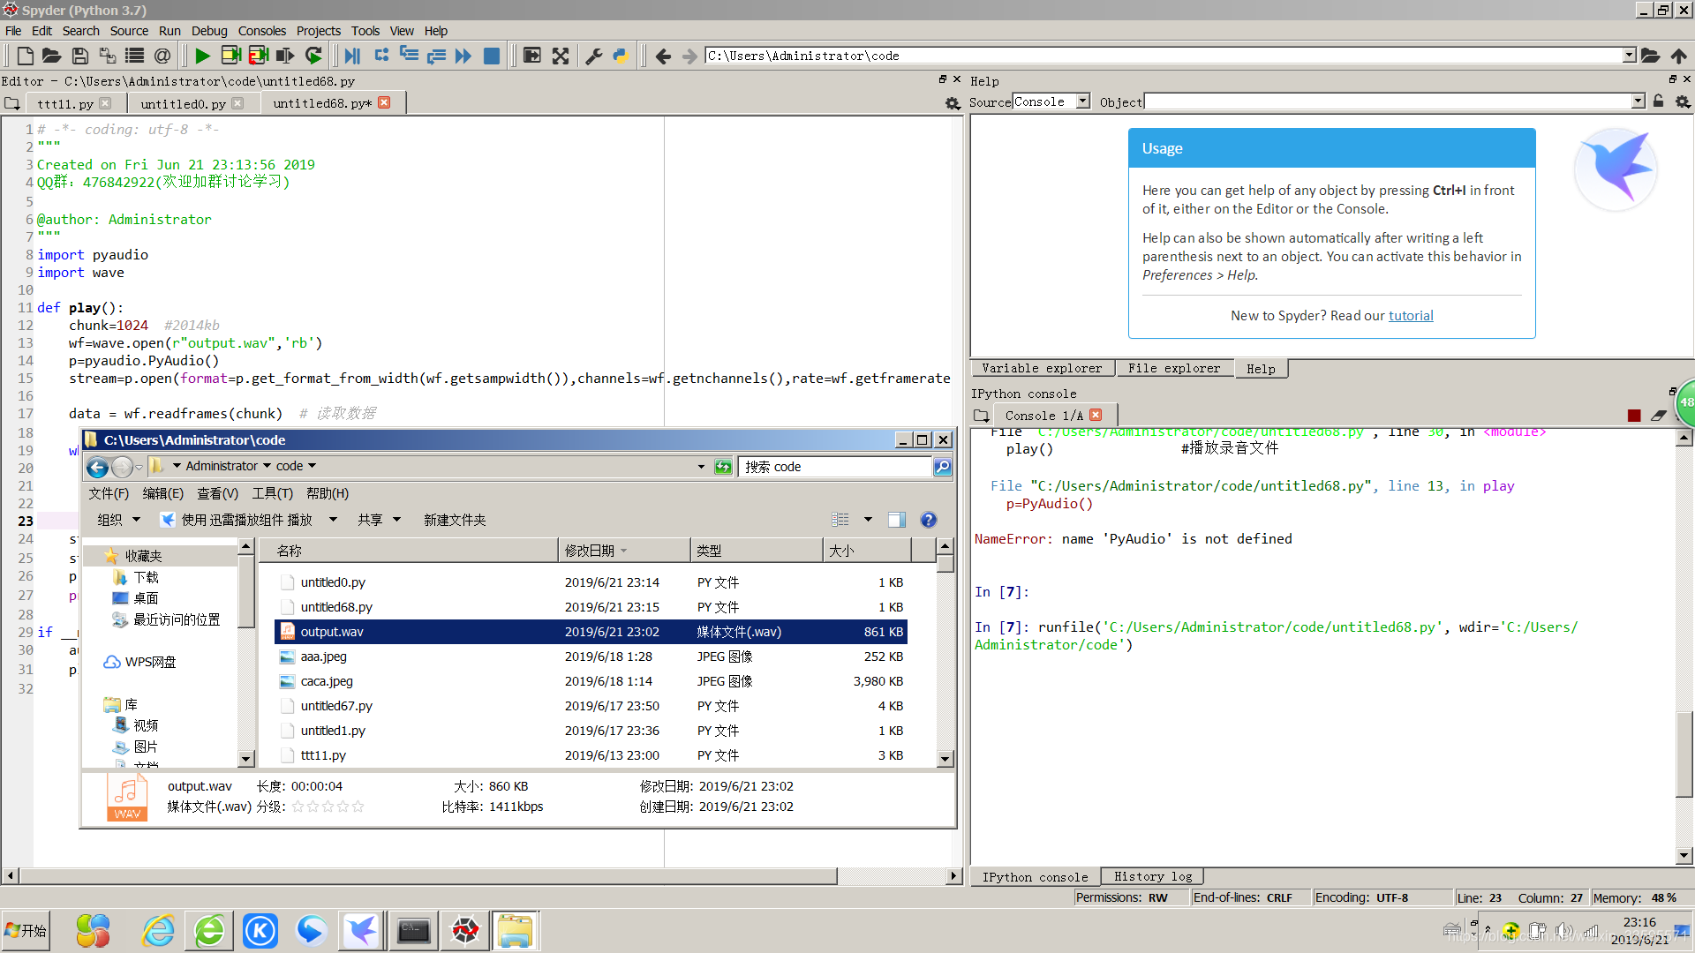Expand the code folder breadcrumb arrow

tap(312, 466)
